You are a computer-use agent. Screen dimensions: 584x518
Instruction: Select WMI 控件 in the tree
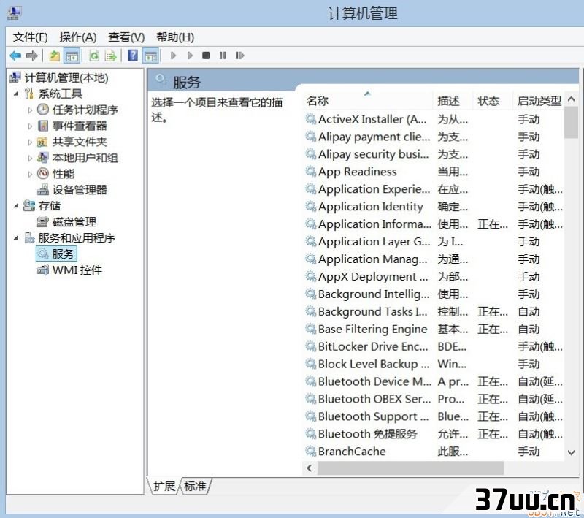pos(77,270)
